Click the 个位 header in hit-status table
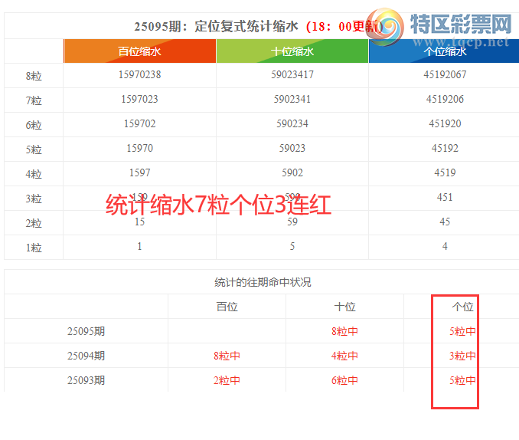Image resolution: width=519 pixels, height=440 pixels. [x=462, y=307]
